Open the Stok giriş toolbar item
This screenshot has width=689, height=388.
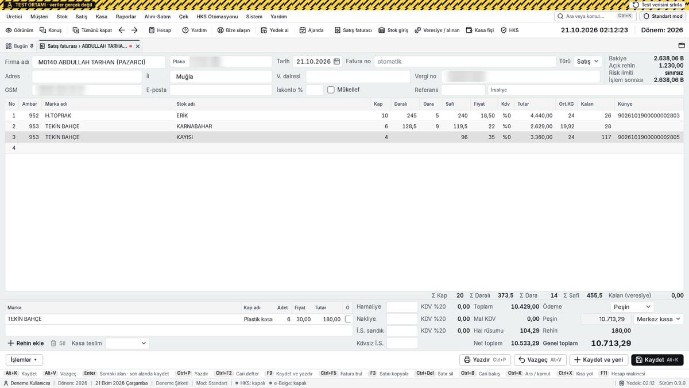click(393, 30)
